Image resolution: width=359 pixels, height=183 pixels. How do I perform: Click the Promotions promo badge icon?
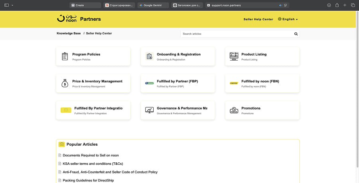(x=234, y=110)
